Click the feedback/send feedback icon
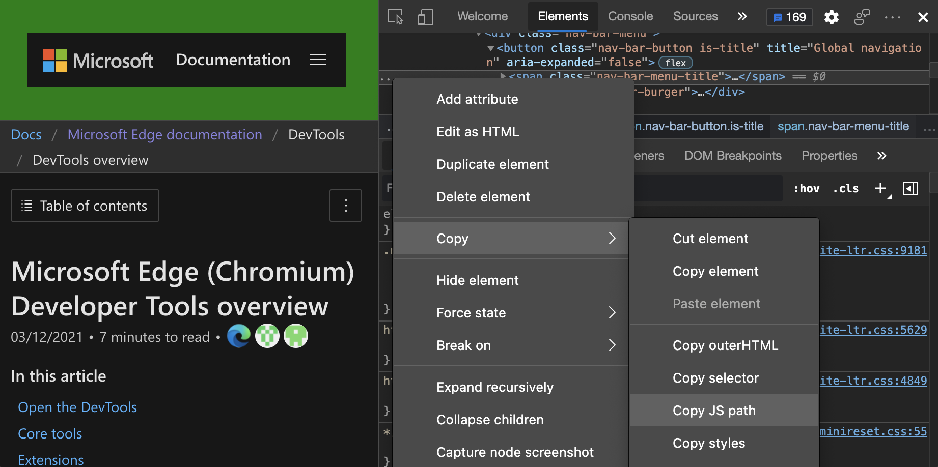 [x=862, y=17]
